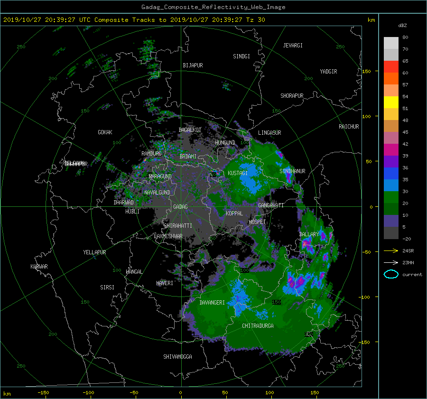The image size is (427, 399).
Task: Click the SIRSI city label
Action: tap(107, 288)
